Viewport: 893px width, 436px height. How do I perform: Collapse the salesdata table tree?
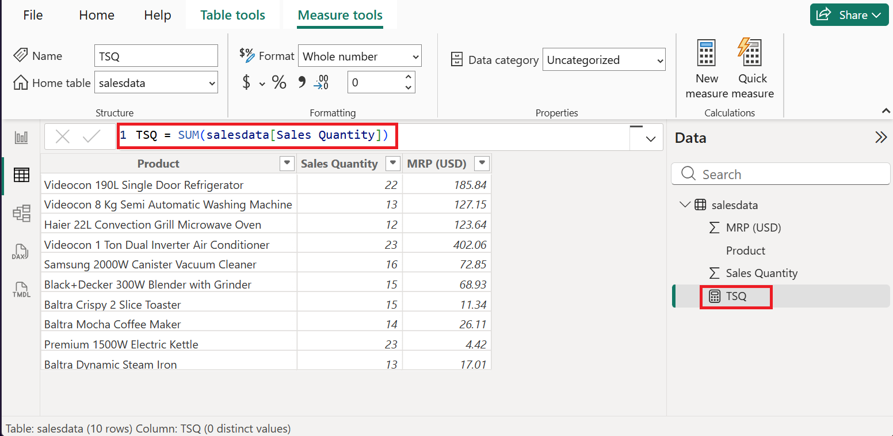[685, 204]
